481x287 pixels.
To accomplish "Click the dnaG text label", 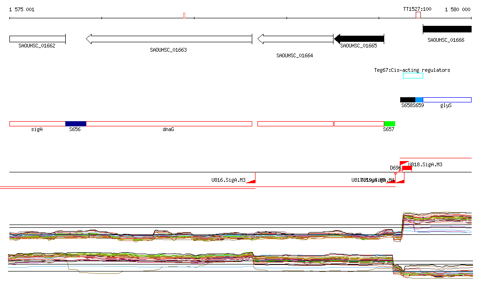I will pos(168,129).
